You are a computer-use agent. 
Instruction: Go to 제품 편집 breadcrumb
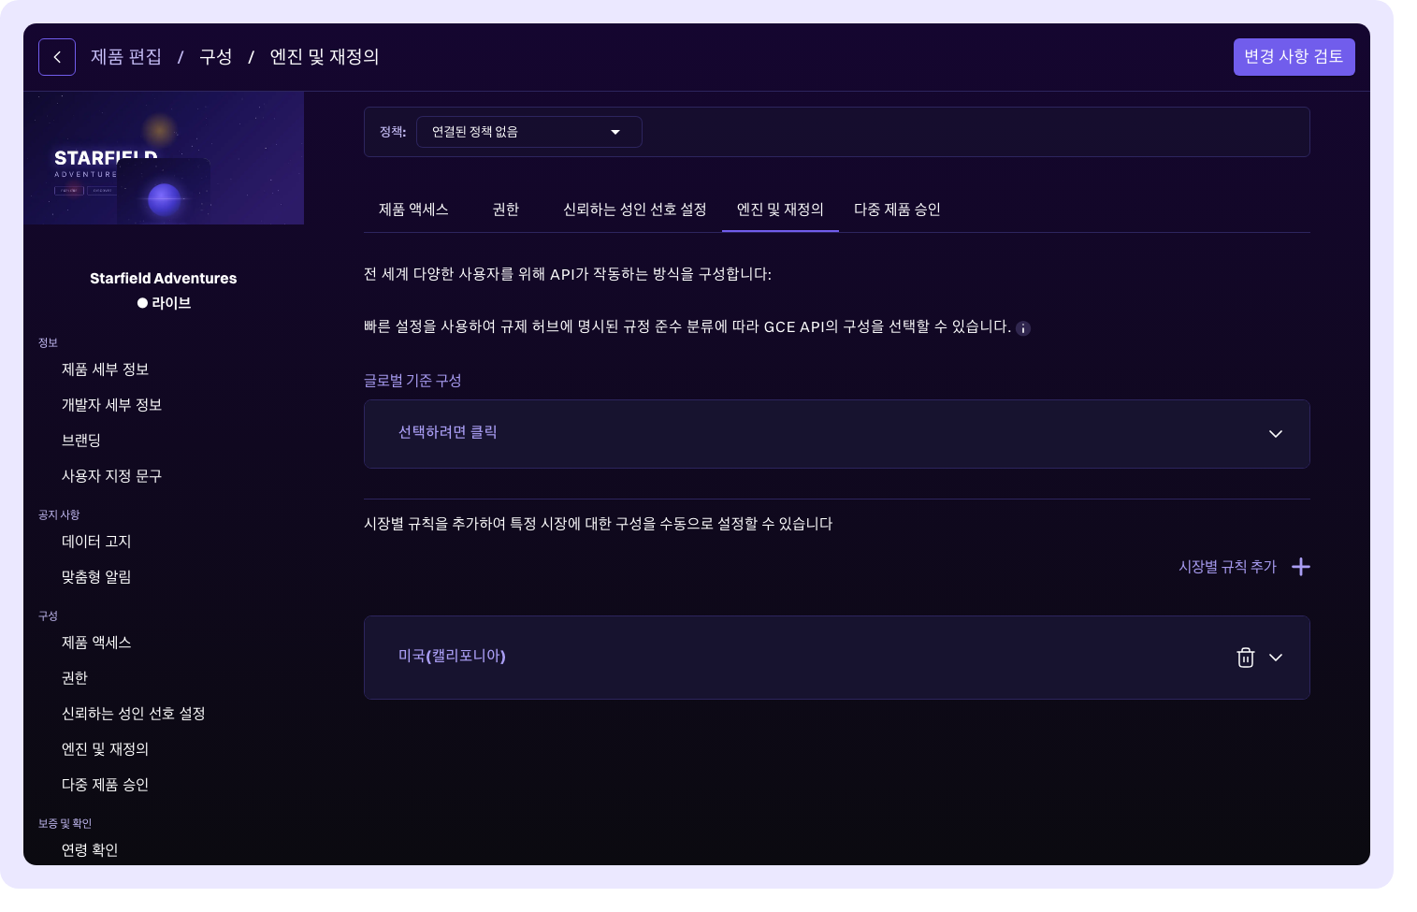tap(126, 57)
